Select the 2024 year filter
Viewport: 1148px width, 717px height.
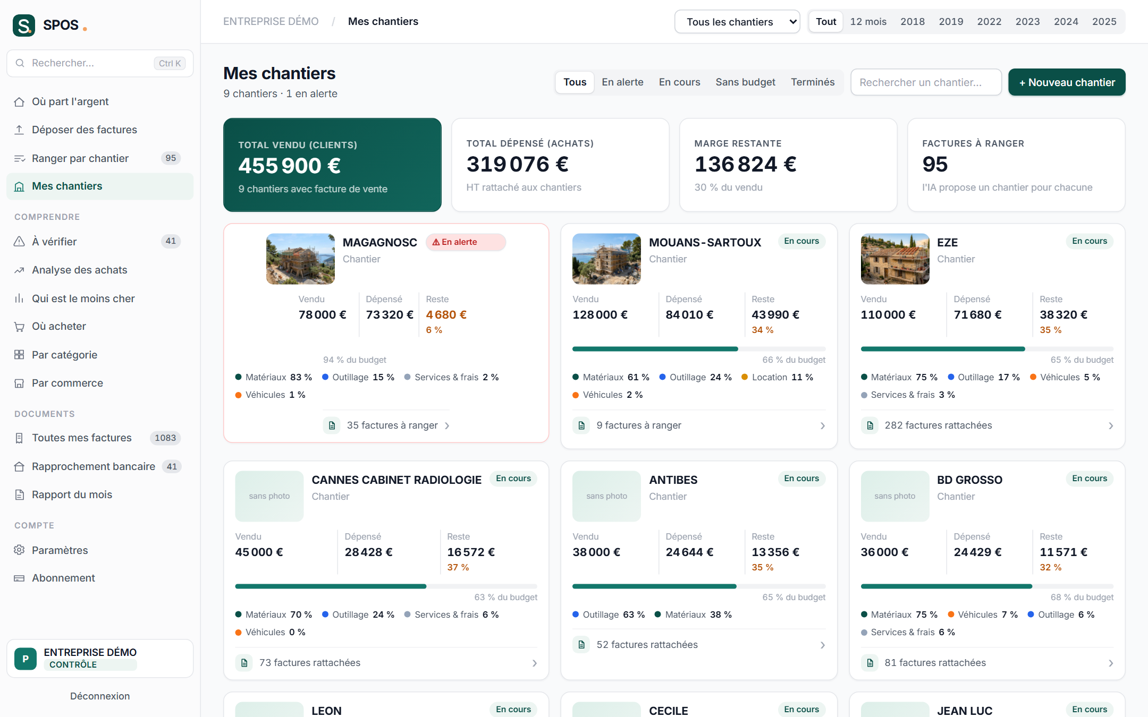1066,22
